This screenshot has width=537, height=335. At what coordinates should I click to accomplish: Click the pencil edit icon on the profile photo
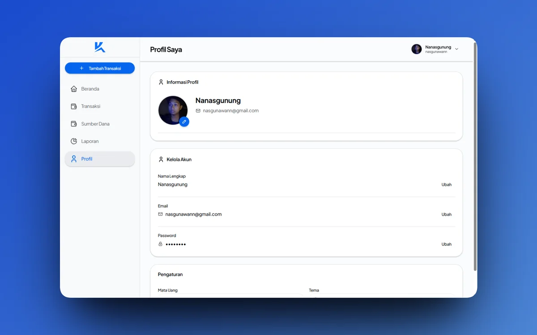tap(184, 121)
